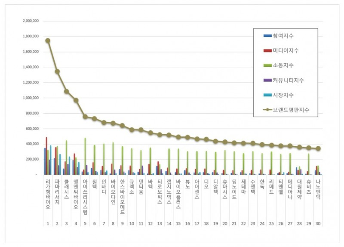This screenshot has width=344, height=247.
Task: Click the tall red bar for rank 1
Action: coord(46,156)
